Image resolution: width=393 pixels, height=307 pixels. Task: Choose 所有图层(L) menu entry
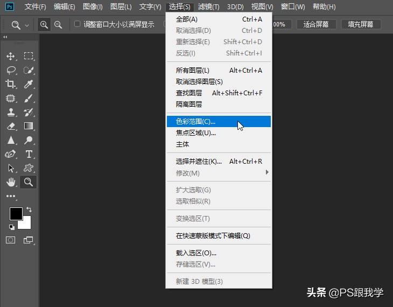pyautogui.click(x=219, y=71)
